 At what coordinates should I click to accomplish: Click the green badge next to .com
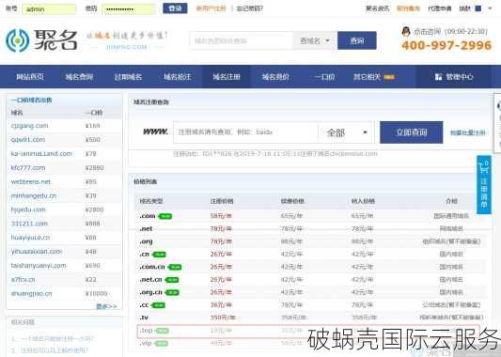(165, 216)
